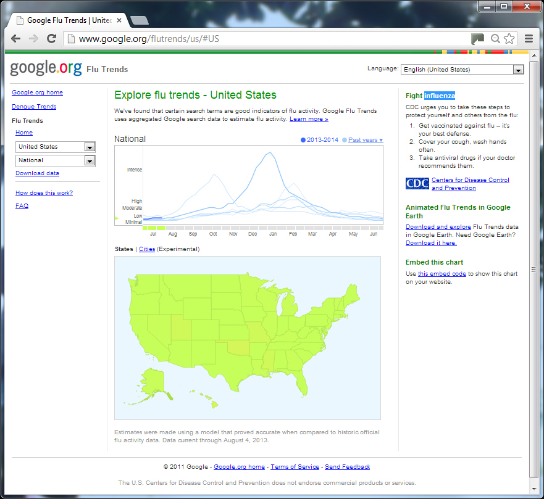Viewport: 544px width, 499px height.
Task: Click the Learn more link
Action: [309, 119]
